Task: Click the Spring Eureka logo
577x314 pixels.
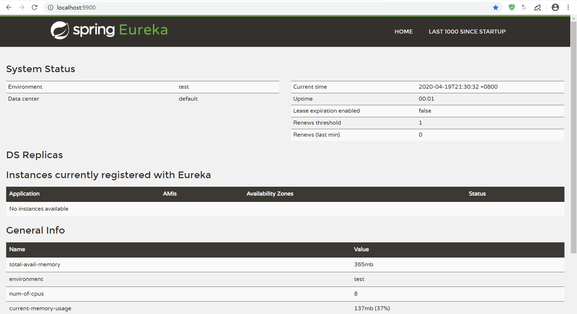Action: pyautogui.click(x=109, y=30)
